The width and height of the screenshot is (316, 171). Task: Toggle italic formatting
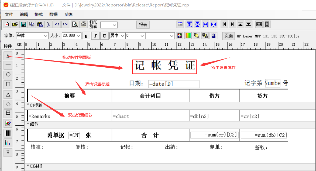pyautogui.click(x=95, y=36)
